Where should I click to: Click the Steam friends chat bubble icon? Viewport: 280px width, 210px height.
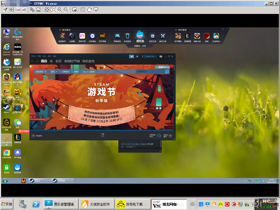(159, 136)
